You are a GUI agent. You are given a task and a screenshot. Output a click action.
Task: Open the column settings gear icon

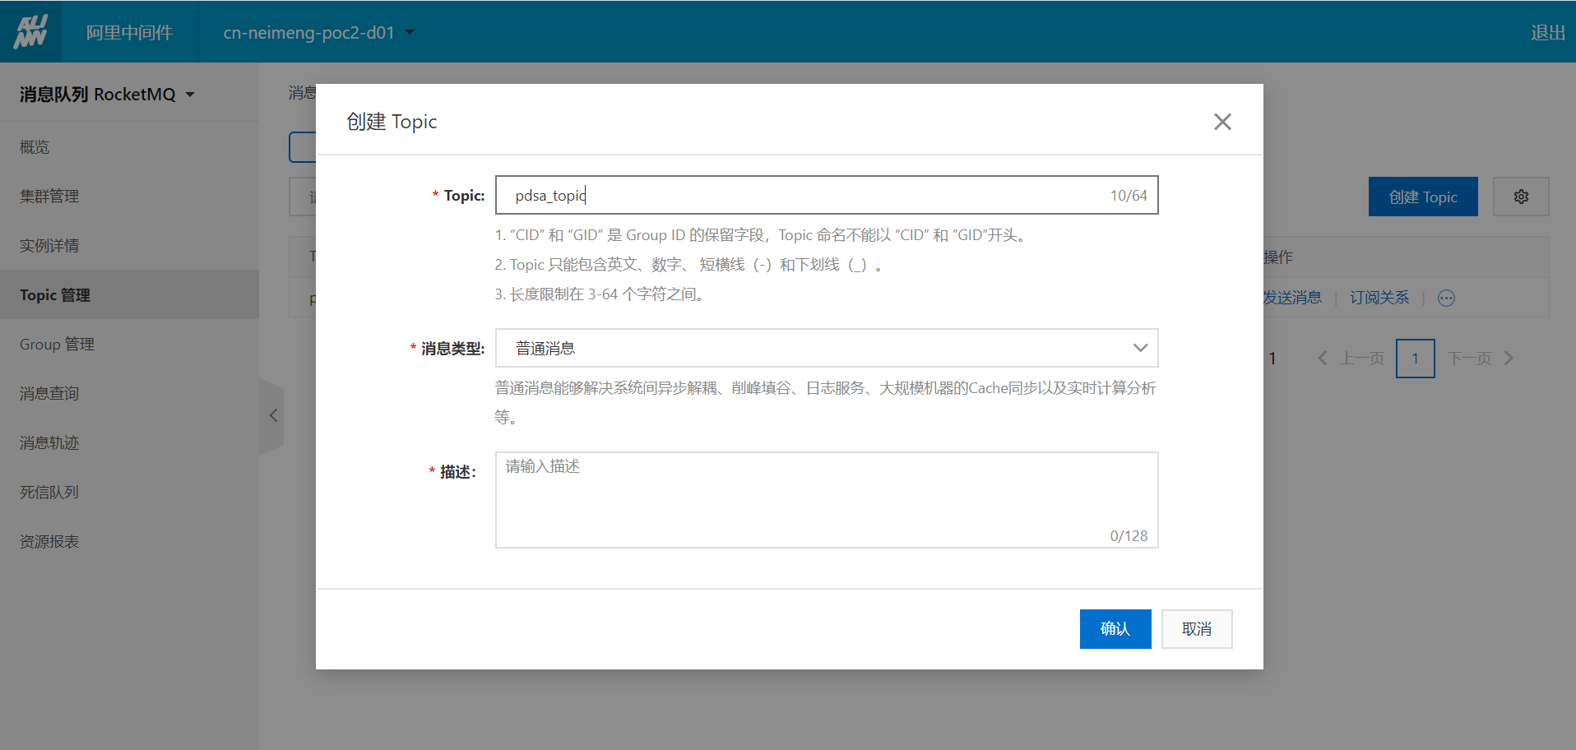pos(1521,197)
